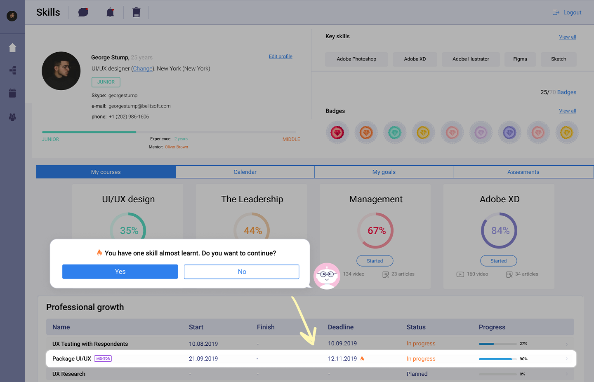The image size is (594, 382).
Task: Click the Started button under Management
Action: click(x=375, y=261)
